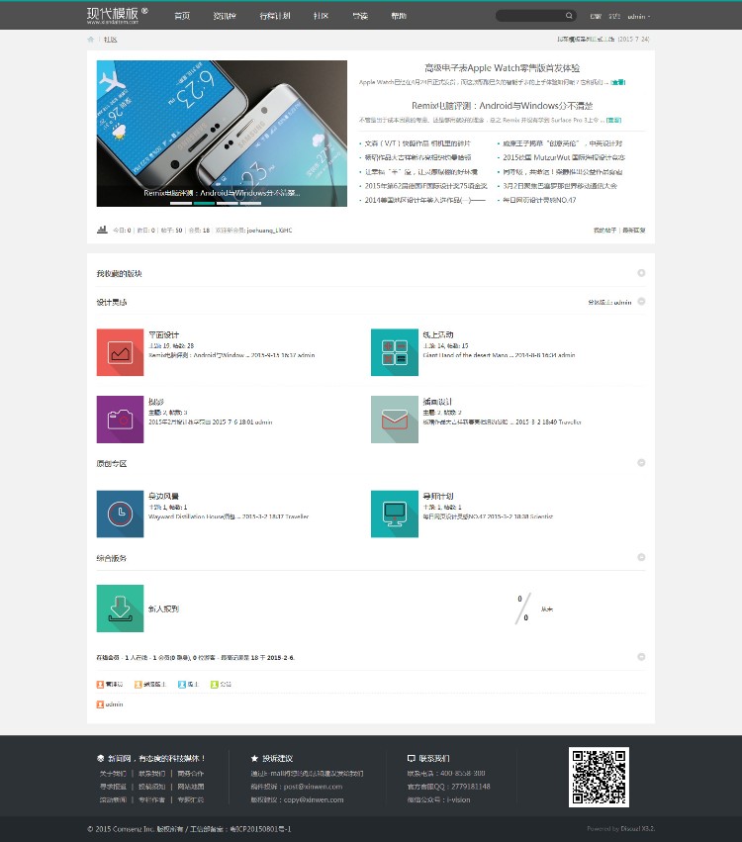Viewport: 742px width, 842px height.
Task: Click 我的帖子 link in stats bar
Action: tap(604, 231)
